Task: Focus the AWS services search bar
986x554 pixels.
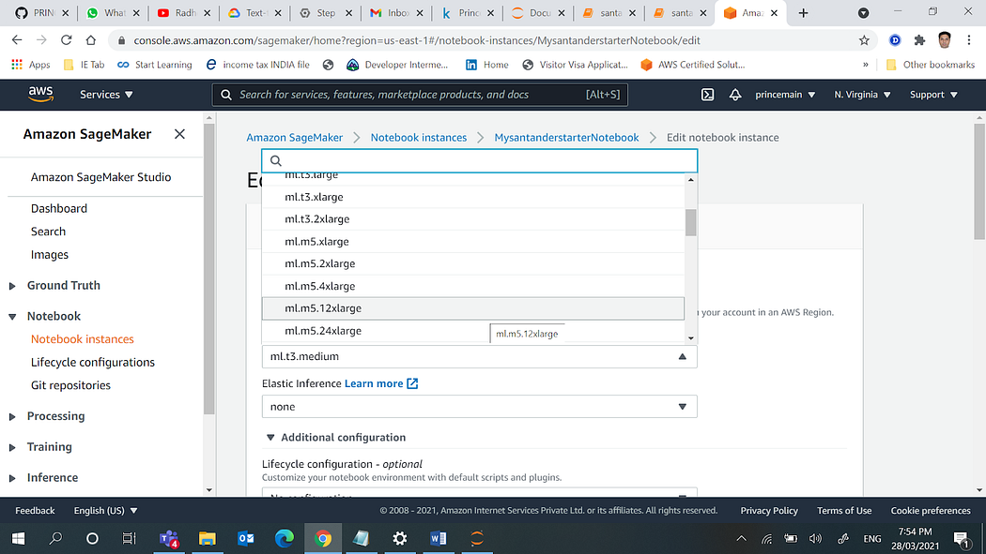Action: pos(420,95)
